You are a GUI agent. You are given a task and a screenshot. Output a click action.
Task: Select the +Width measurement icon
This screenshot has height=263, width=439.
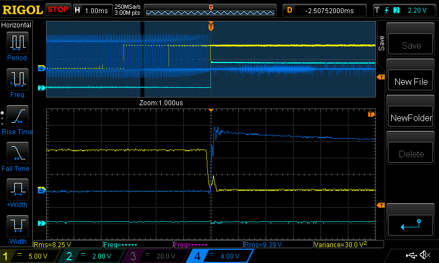pyautogui.click(x=17, y=191)
